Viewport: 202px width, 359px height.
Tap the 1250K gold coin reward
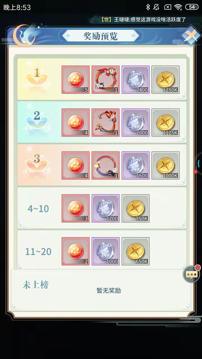click(x=166, y=80)
